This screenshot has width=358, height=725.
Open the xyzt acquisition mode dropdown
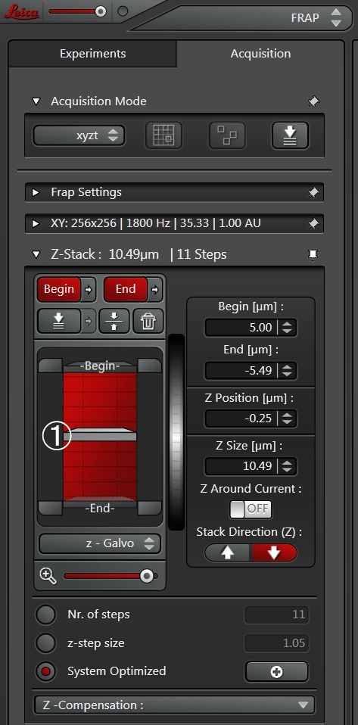tap(79, 136)
